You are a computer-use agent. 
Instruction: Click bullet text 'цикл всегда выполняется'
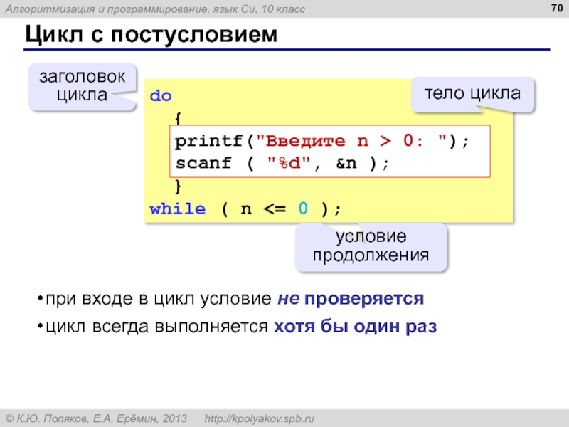pyautogui.click(x=156, y=327)
